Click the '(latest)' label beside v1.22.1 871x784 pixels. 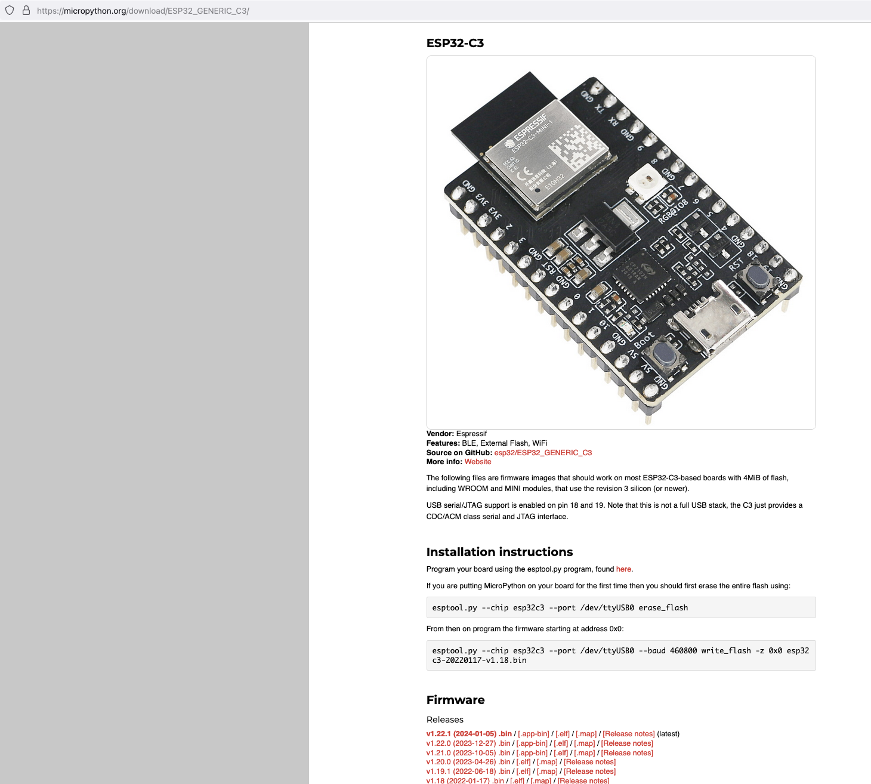(668, 734)
